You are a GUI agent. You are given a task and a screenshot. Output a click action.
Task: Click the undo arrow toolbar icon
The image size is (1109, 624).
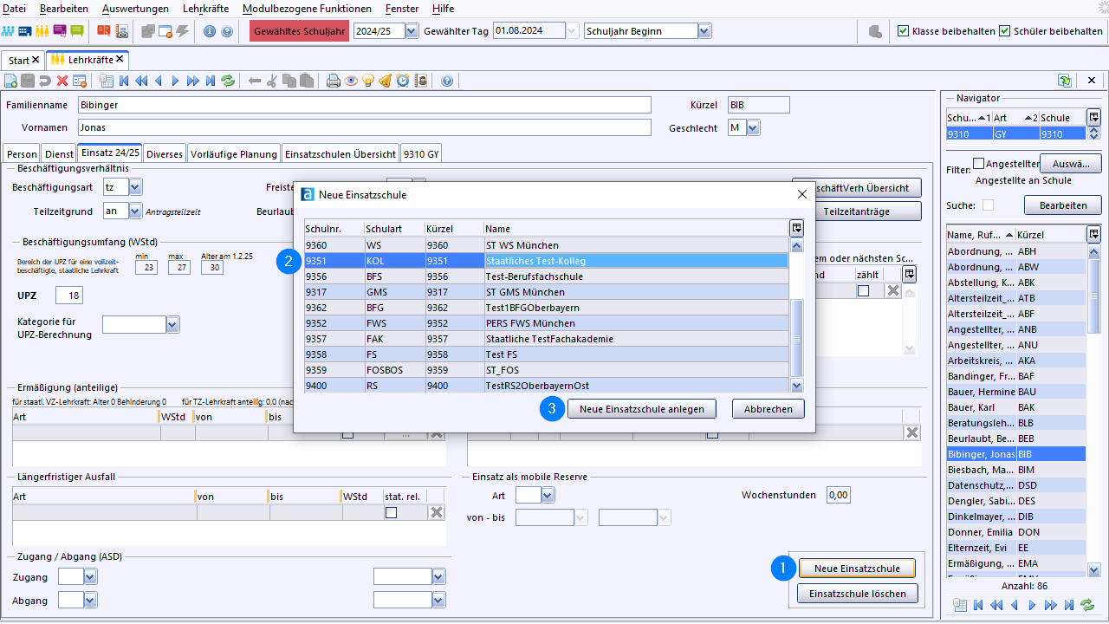45,81
